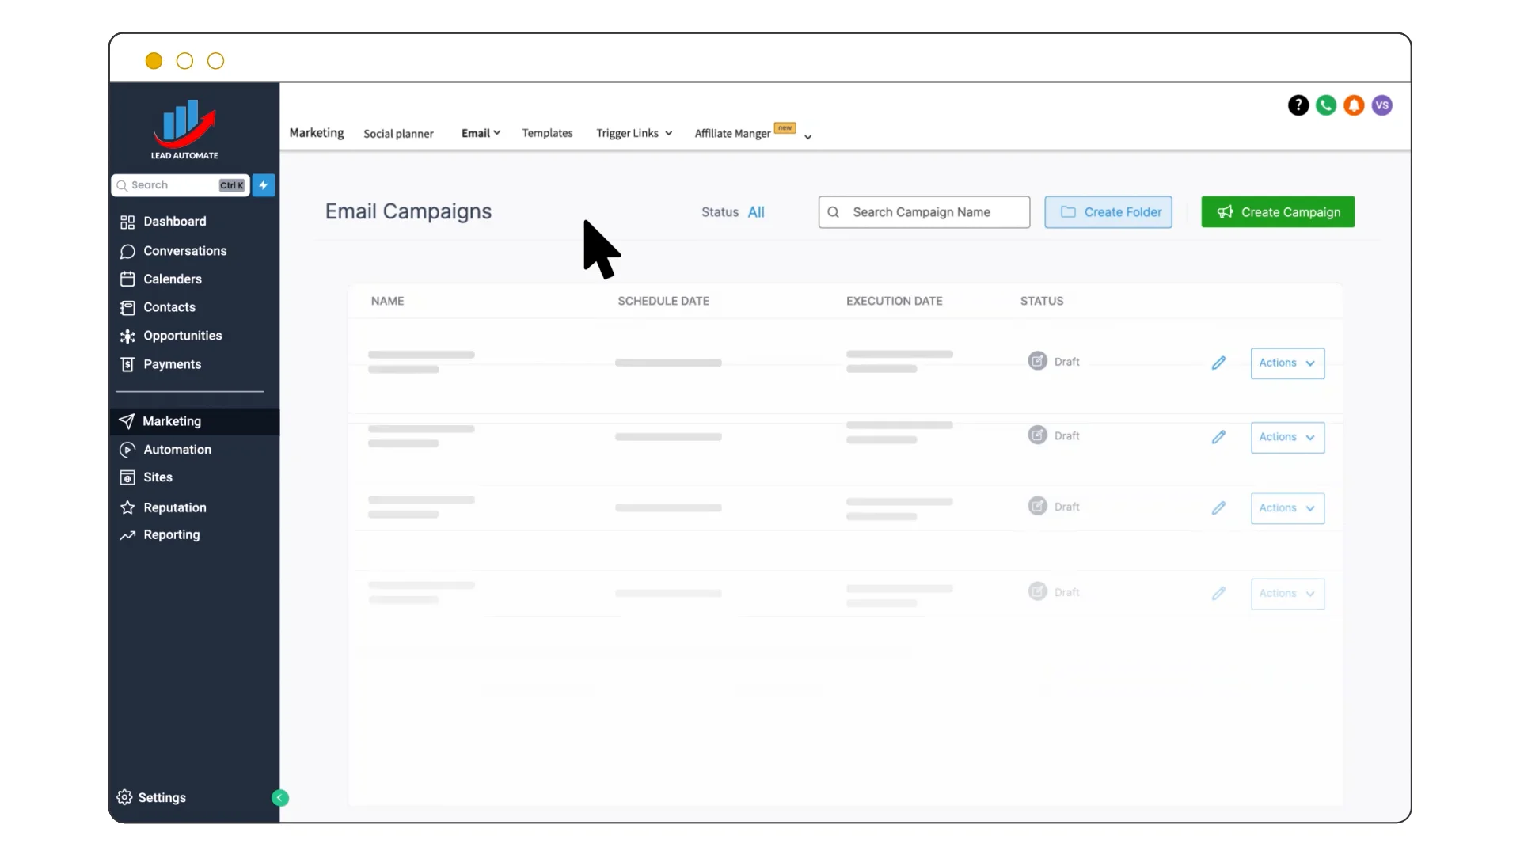The height and width of the screenshot is (855, 1520).
Task: Expand the chevron after Affiliate Manger
Action: click(807, 137)
